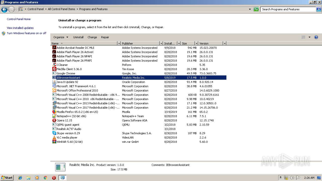Click the Adobe Flash Player 26 NPAPI icon

[x=54, y=56]
